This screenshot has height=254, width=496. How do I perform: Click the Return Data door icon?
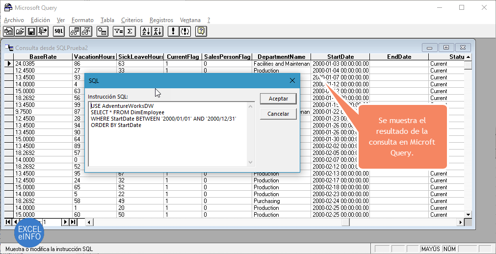click(x=43, y=31)
